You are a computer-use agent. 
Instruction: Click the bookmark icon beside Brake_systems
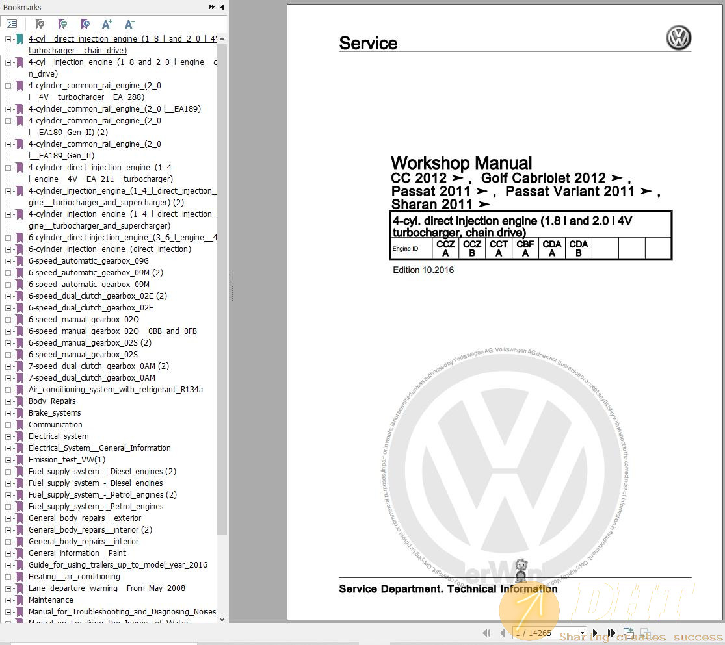point(20,412)
